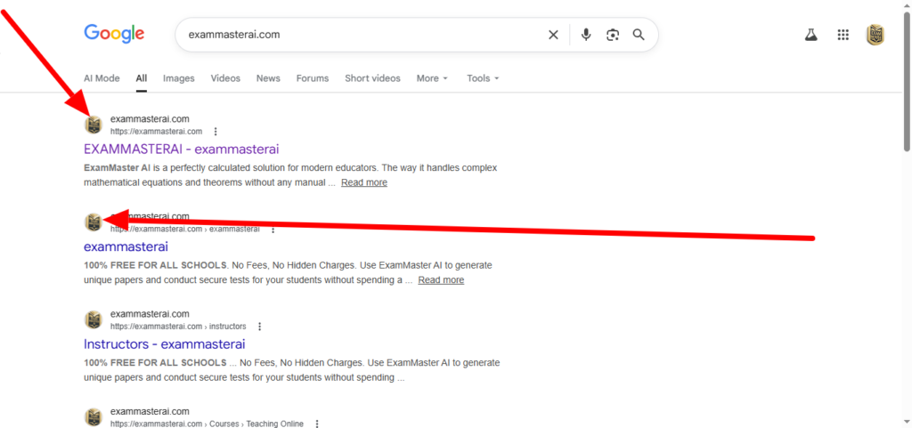Switch to Short videos tab
Screen dimensions: 912x428
(x=372, y=78)
